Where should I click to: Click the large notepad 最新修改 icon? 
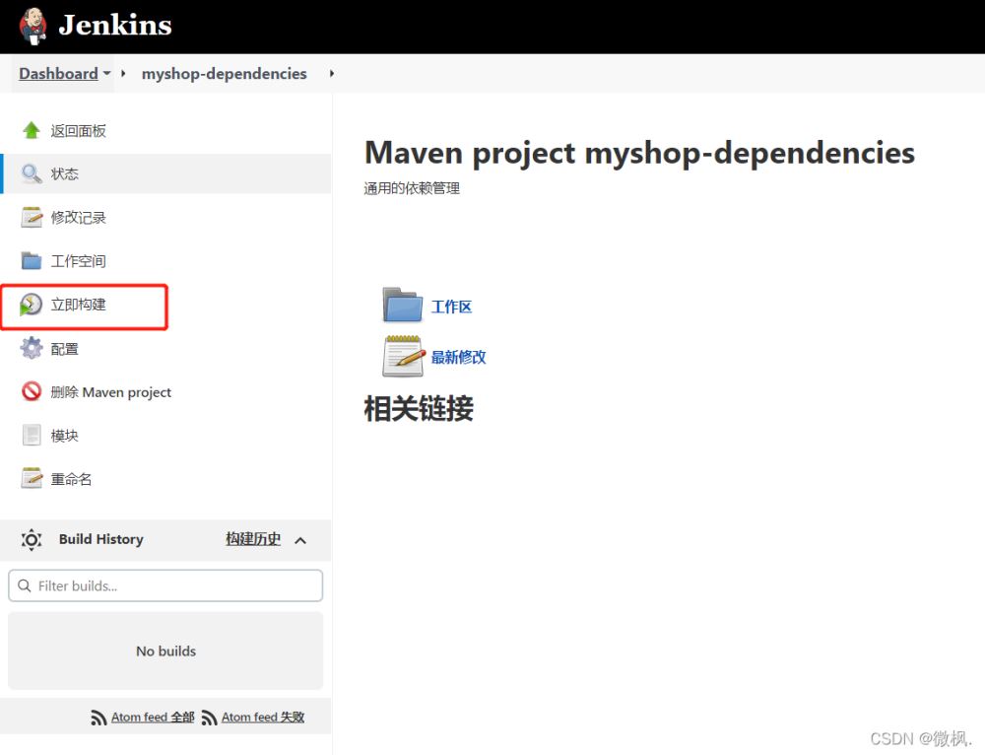(x=403, y=356)
